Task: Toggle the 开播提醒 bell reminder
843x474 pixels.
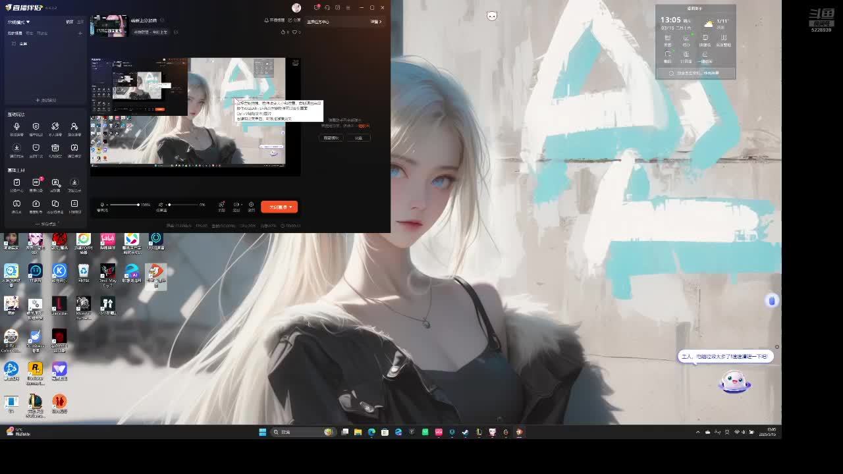Action: [276, 20]
